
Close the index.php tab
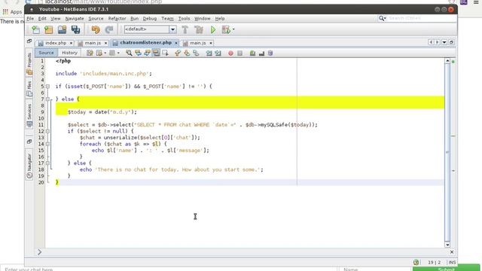click(x=71, y=43)
